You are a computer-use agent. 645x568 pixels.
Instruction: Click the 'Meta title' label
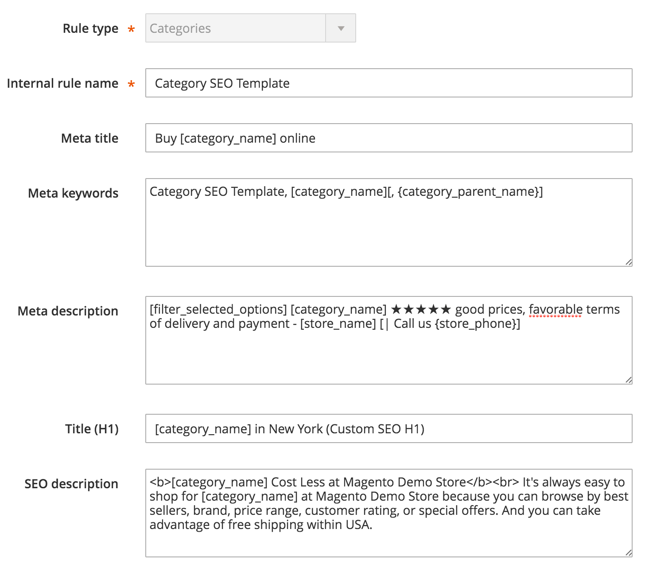[x=90, y=138]
